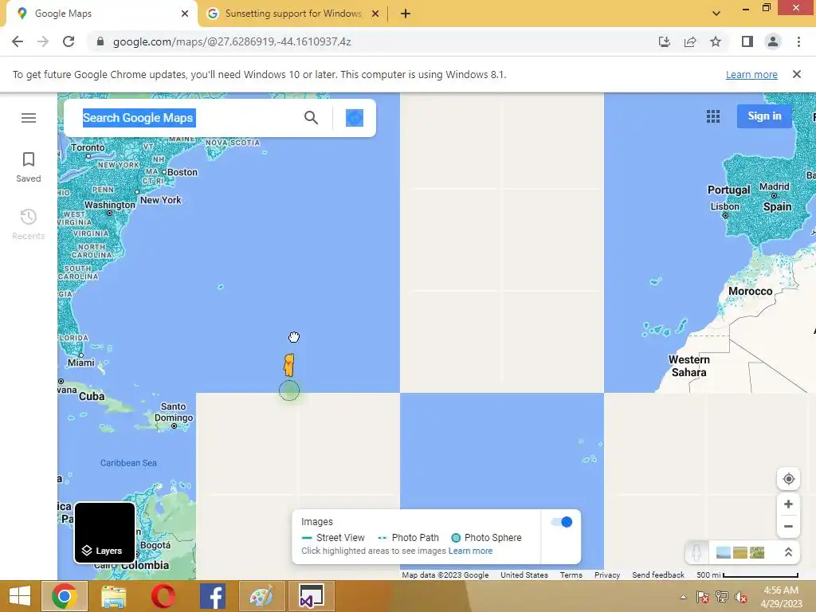Switch to the Google Maps tab

coord(101,14)
